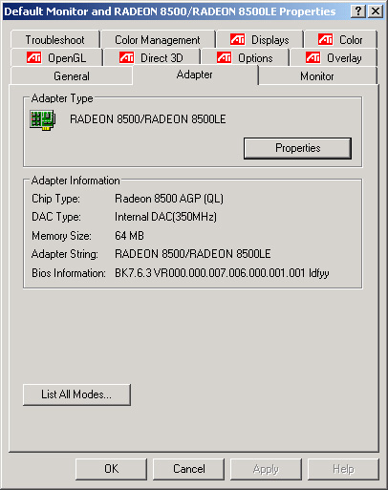Switch to the Monitor tab
This screenshot has width=388, height=490.
tap(317, 76)
